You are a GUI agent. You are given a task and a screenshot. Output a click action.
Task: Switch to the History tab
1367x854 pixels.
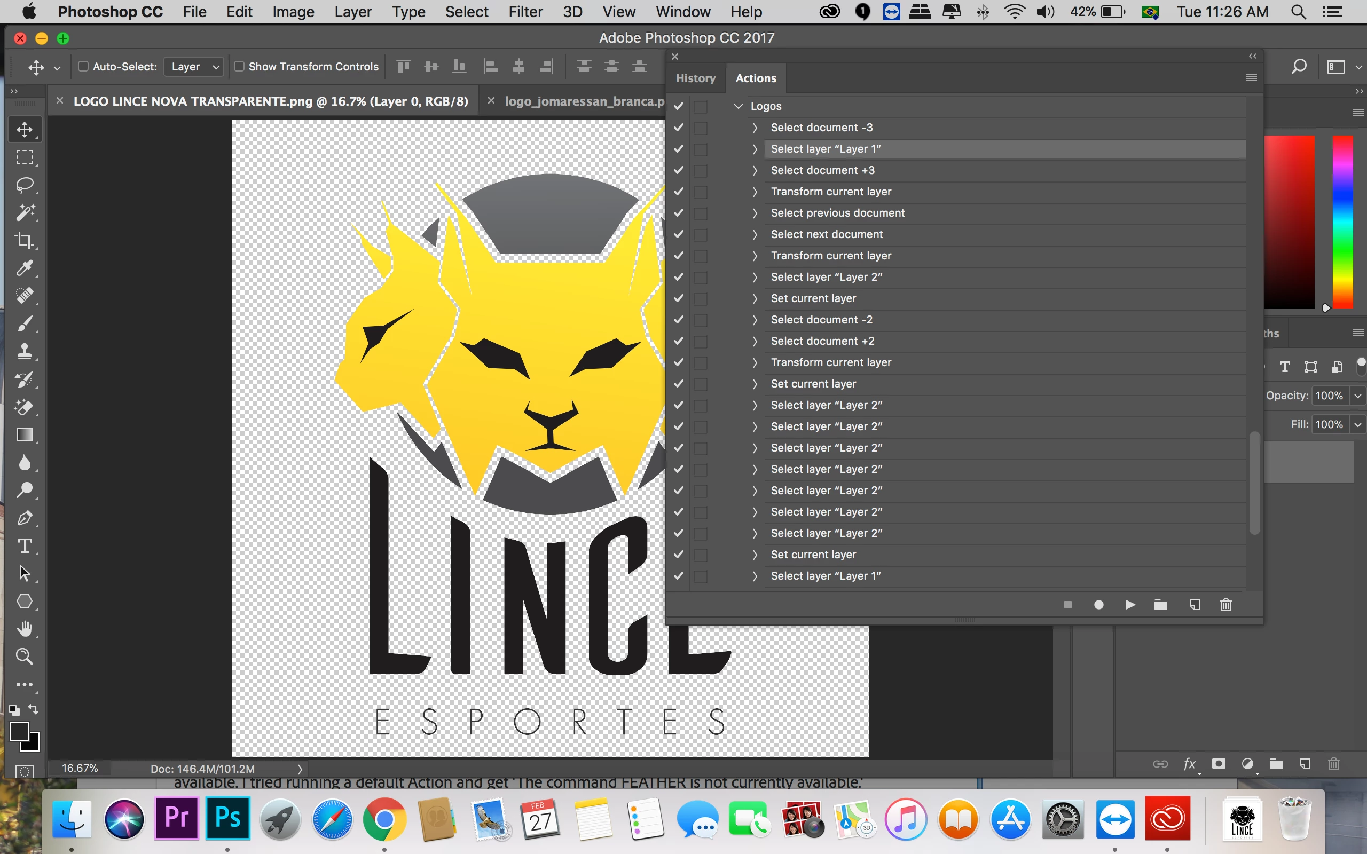point(695,78)
